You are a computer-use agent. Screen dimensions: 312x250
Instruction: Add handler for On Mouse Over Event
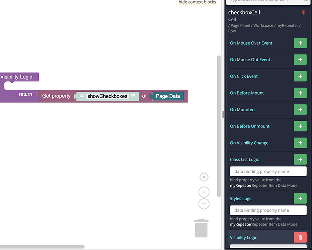pos(300,43)
